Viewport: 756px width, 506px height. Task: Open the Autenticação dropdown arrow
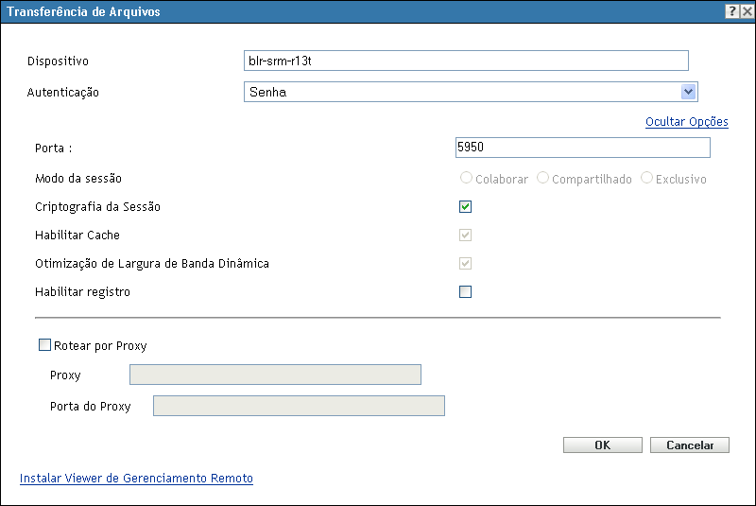[x=688, y=92]
